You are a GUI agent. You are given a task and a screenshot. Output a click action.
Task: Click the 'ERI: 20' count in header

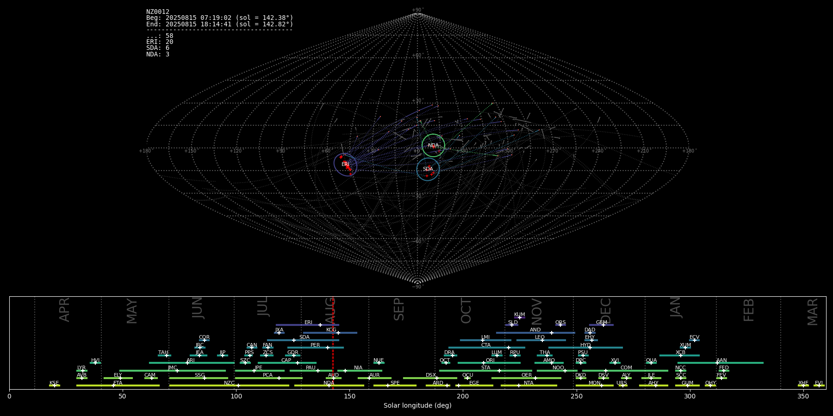pos(160,42)
